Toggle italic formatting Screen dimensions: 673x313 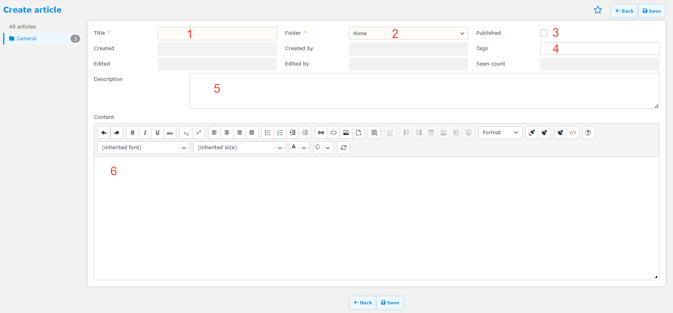(x=145, y=133)
